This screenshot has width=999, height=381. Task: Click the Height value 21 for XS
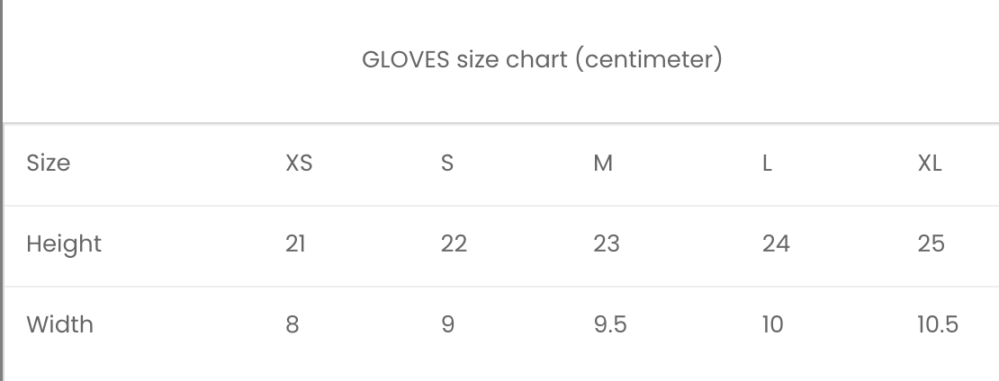[295, 244]
